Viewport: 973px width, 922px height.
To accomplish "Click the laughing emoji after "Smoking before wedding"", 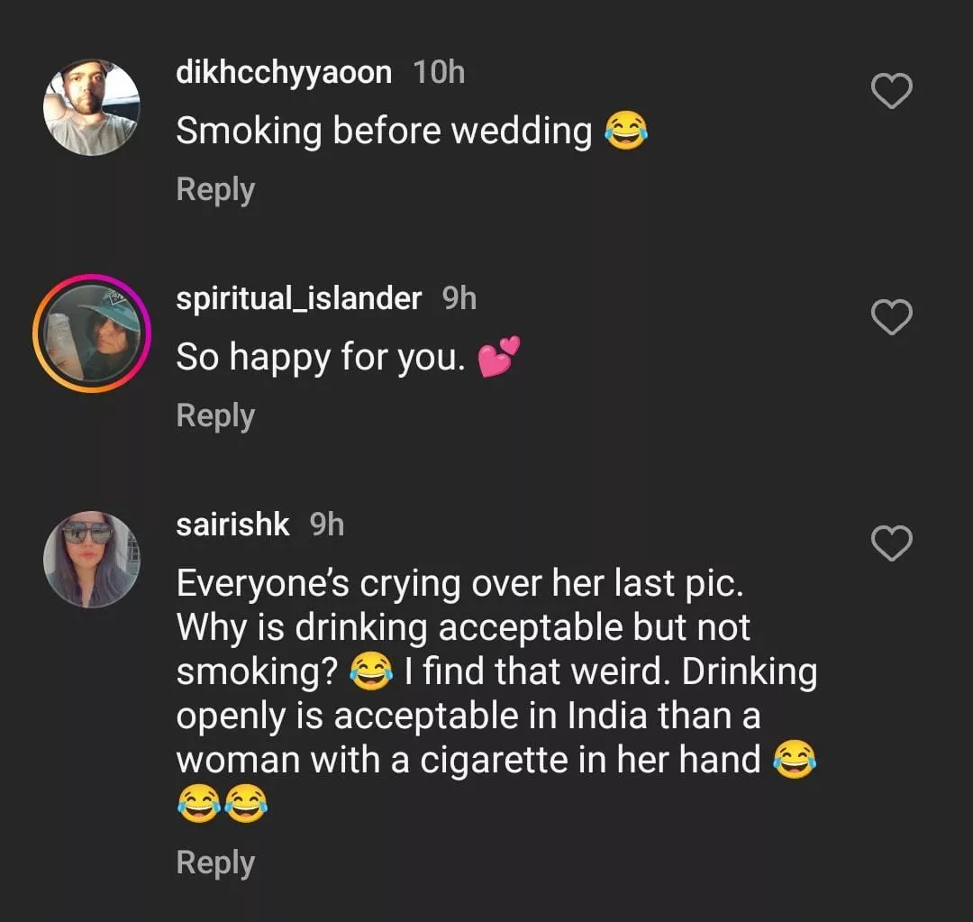I will point(626,132).
